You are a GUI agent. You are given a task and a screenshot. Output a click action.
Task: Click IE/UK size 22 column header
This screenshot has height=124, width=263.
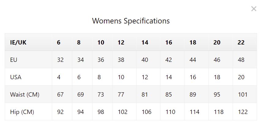pyautogui.click(x=245, y=42)
